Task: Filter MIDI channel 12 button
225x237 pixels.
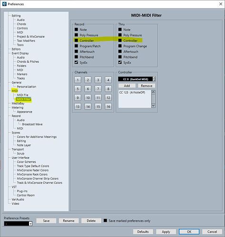Action: 108,98
